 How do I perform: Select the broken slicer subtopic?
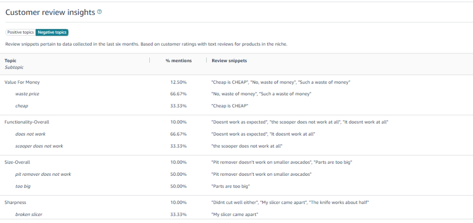[x=28, y=214]
